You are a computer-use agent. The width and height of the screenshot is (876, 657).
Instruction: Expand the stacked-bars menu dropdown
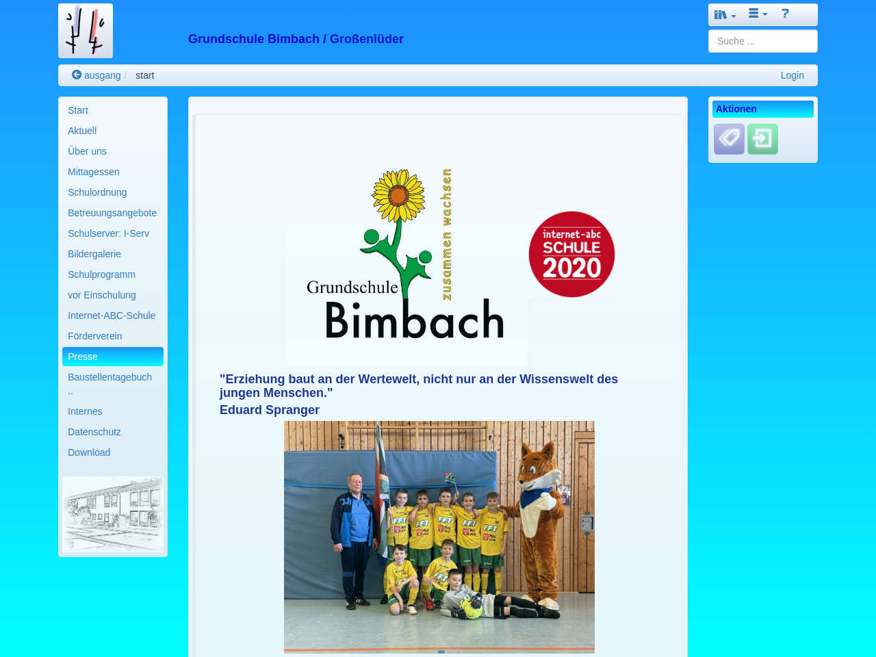(757, 14)
